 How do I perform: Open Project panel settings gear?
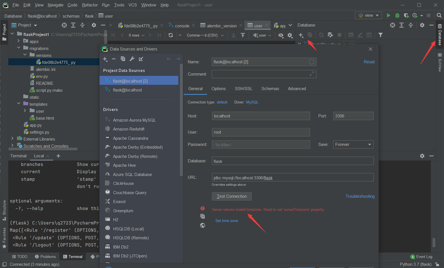click(x=94, y=25)
